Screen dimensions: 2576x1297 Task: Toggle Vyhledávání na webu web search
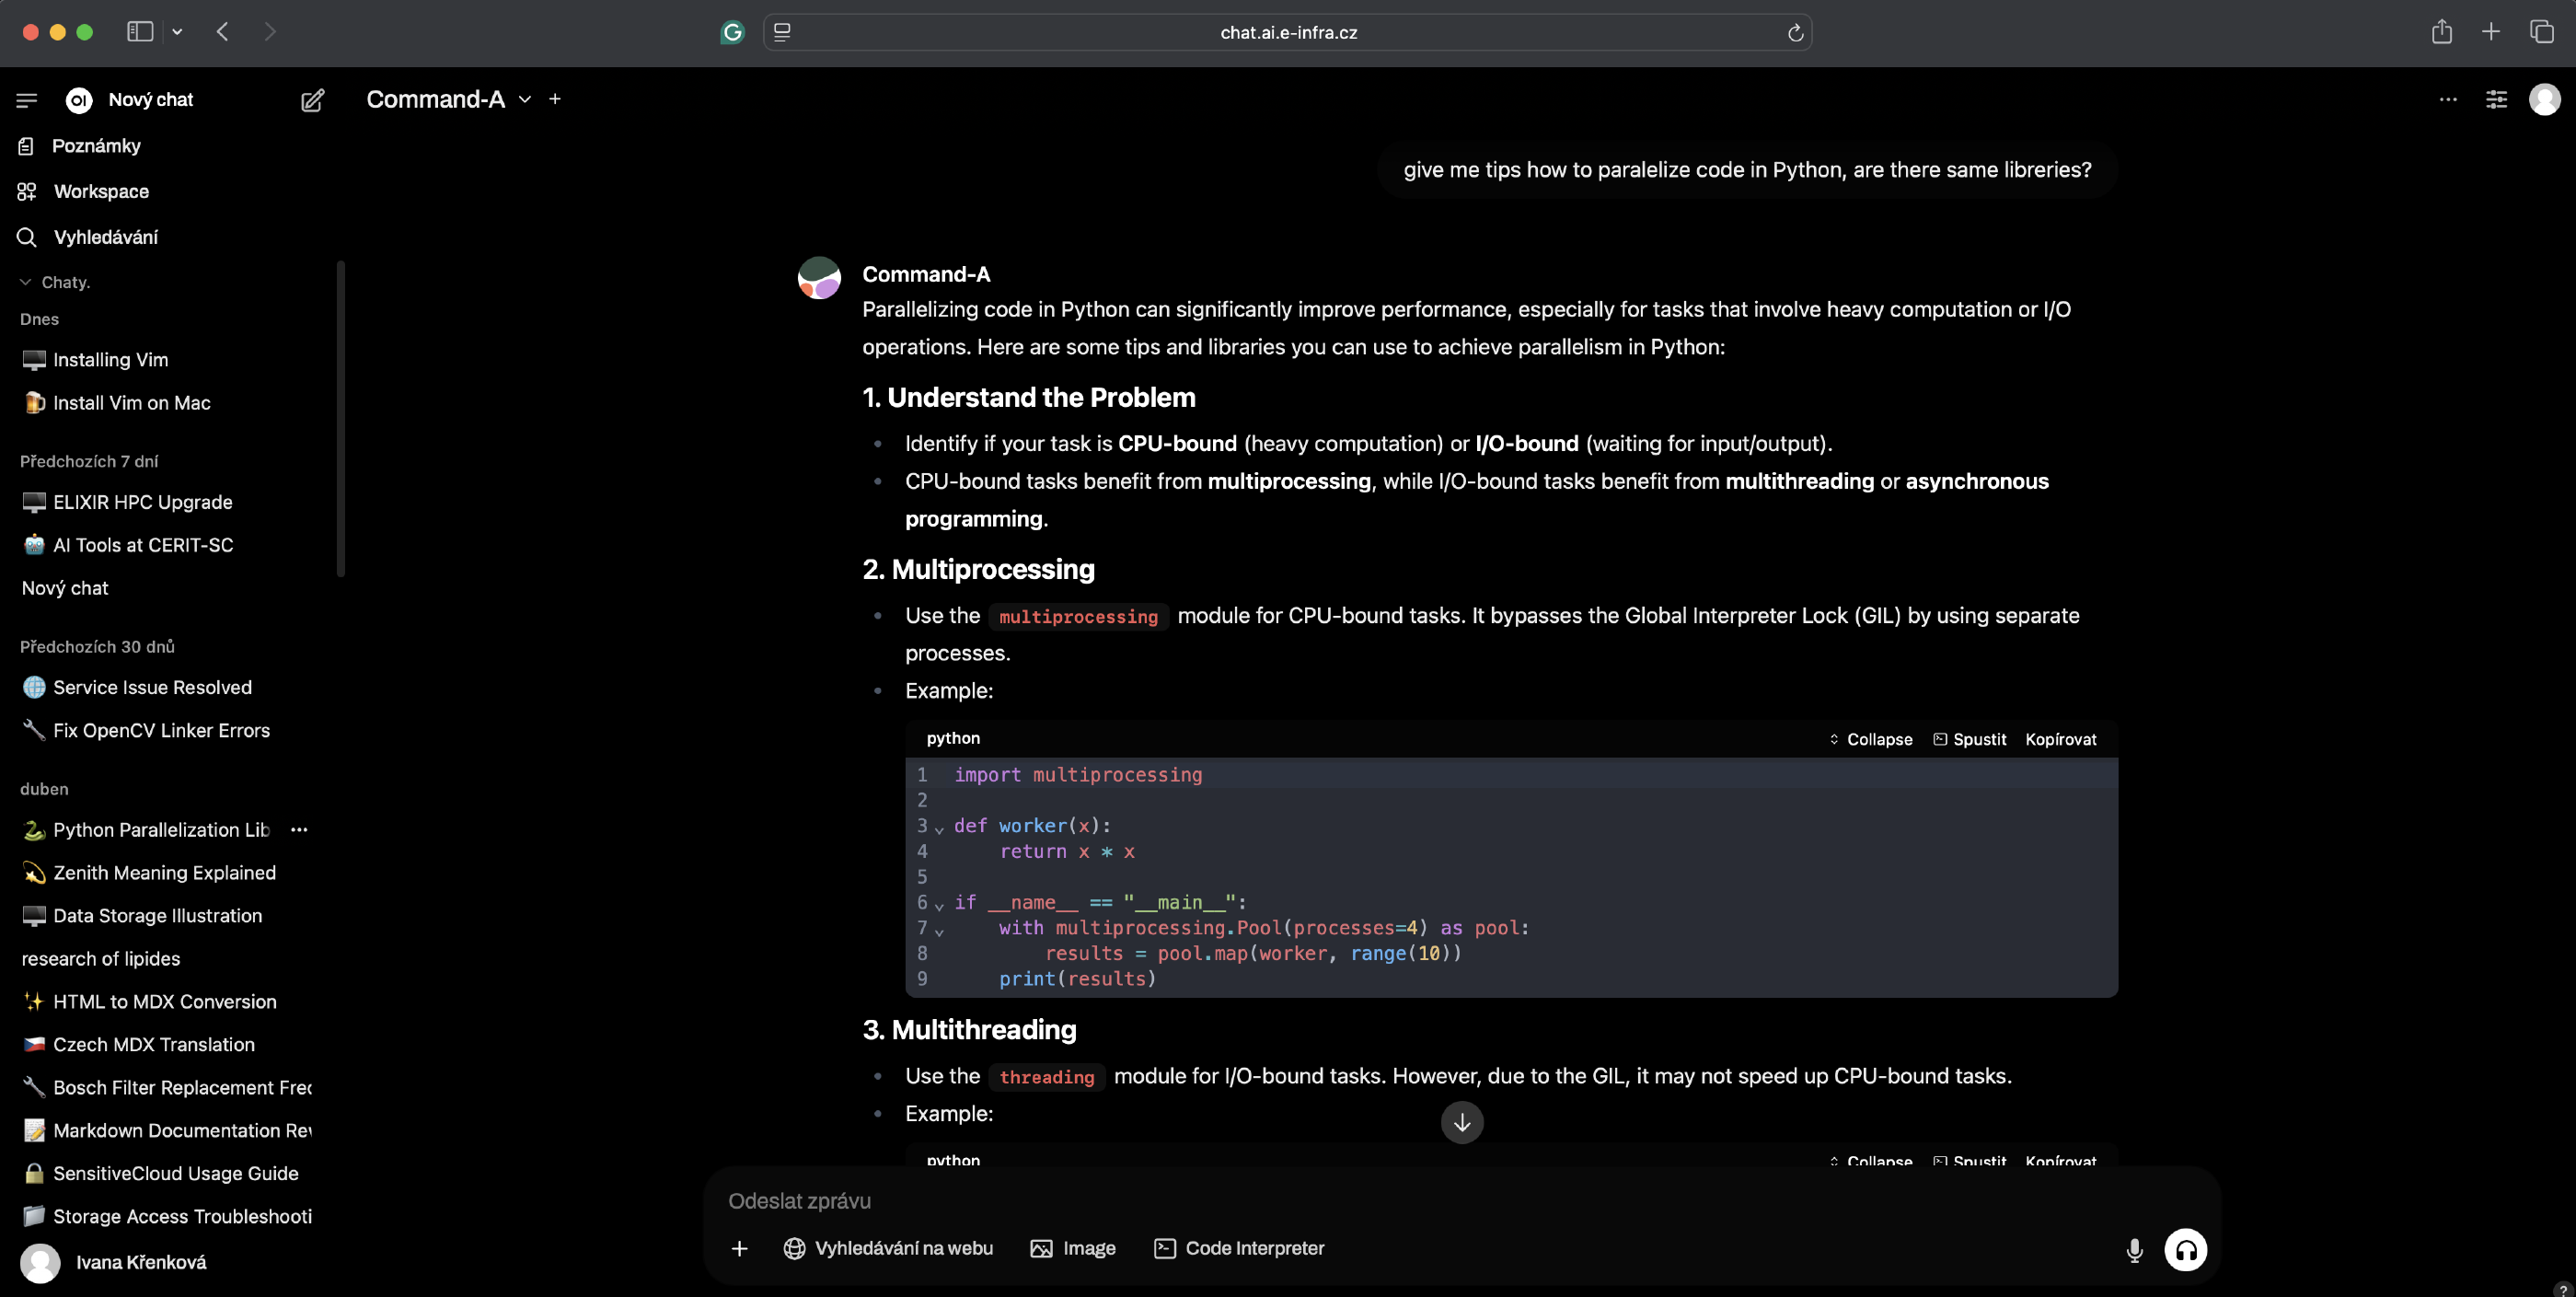[x=888, y=1249]
